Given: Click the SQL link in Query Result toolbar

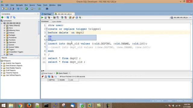Looking at the screenshot, I should 55,76.
